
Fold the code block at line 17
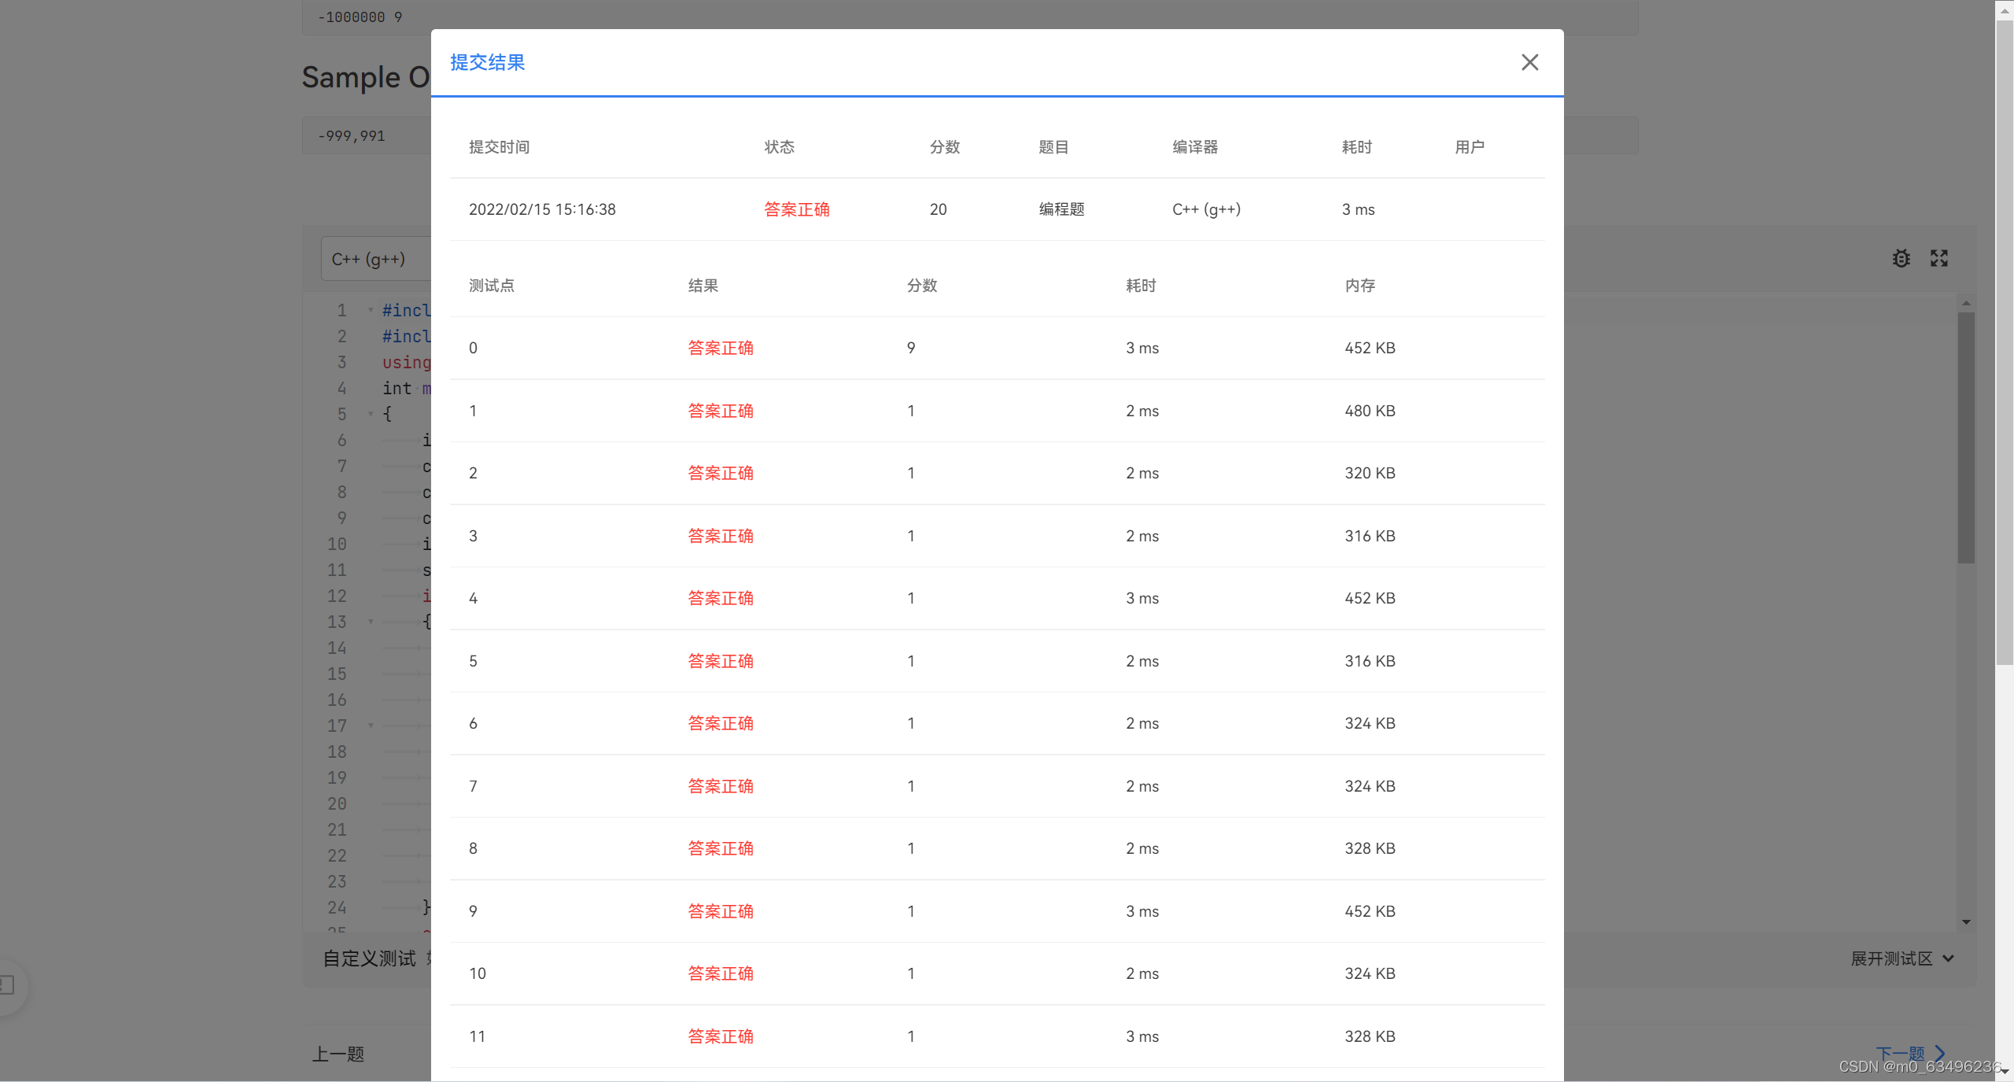[x=371, y=726]
